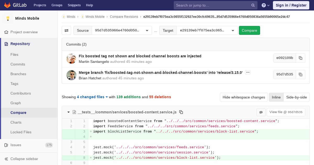Expand the 4 changed files list
The image size is (314, 165).
point(92,97)
